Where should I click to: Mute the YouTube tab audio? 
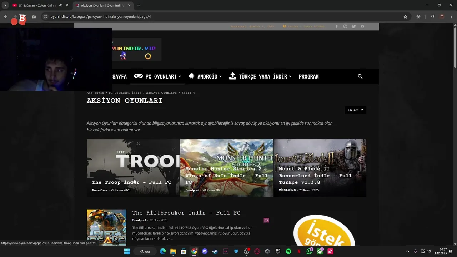point(61,5)
